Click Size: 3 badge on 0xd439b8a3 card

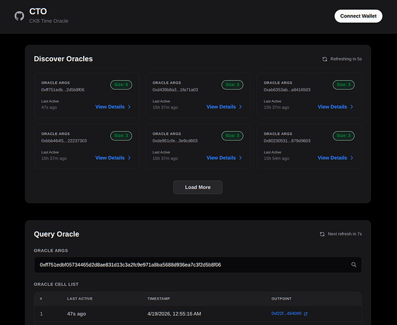click(233, 84)
